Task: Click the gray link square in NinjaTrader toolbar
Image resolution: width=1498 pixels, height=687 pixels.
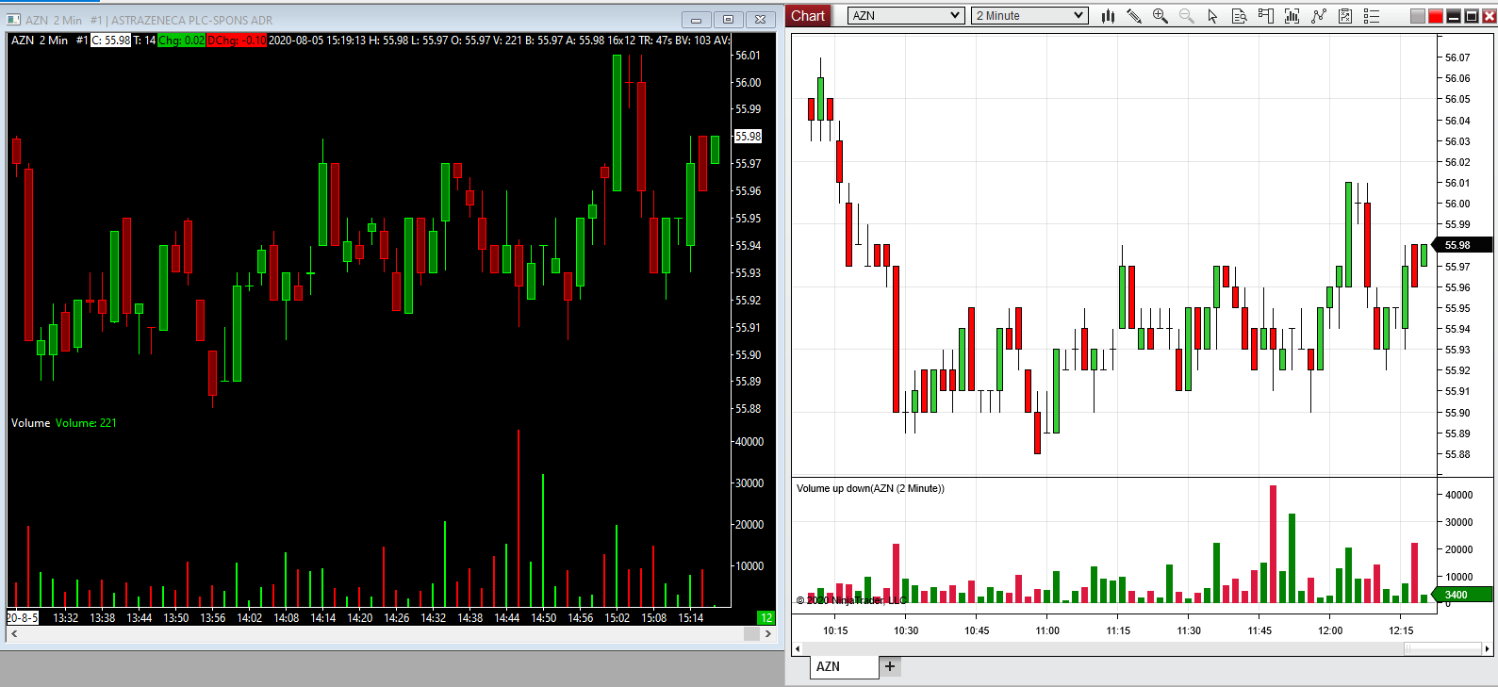Action: (x=1418, y=16)
